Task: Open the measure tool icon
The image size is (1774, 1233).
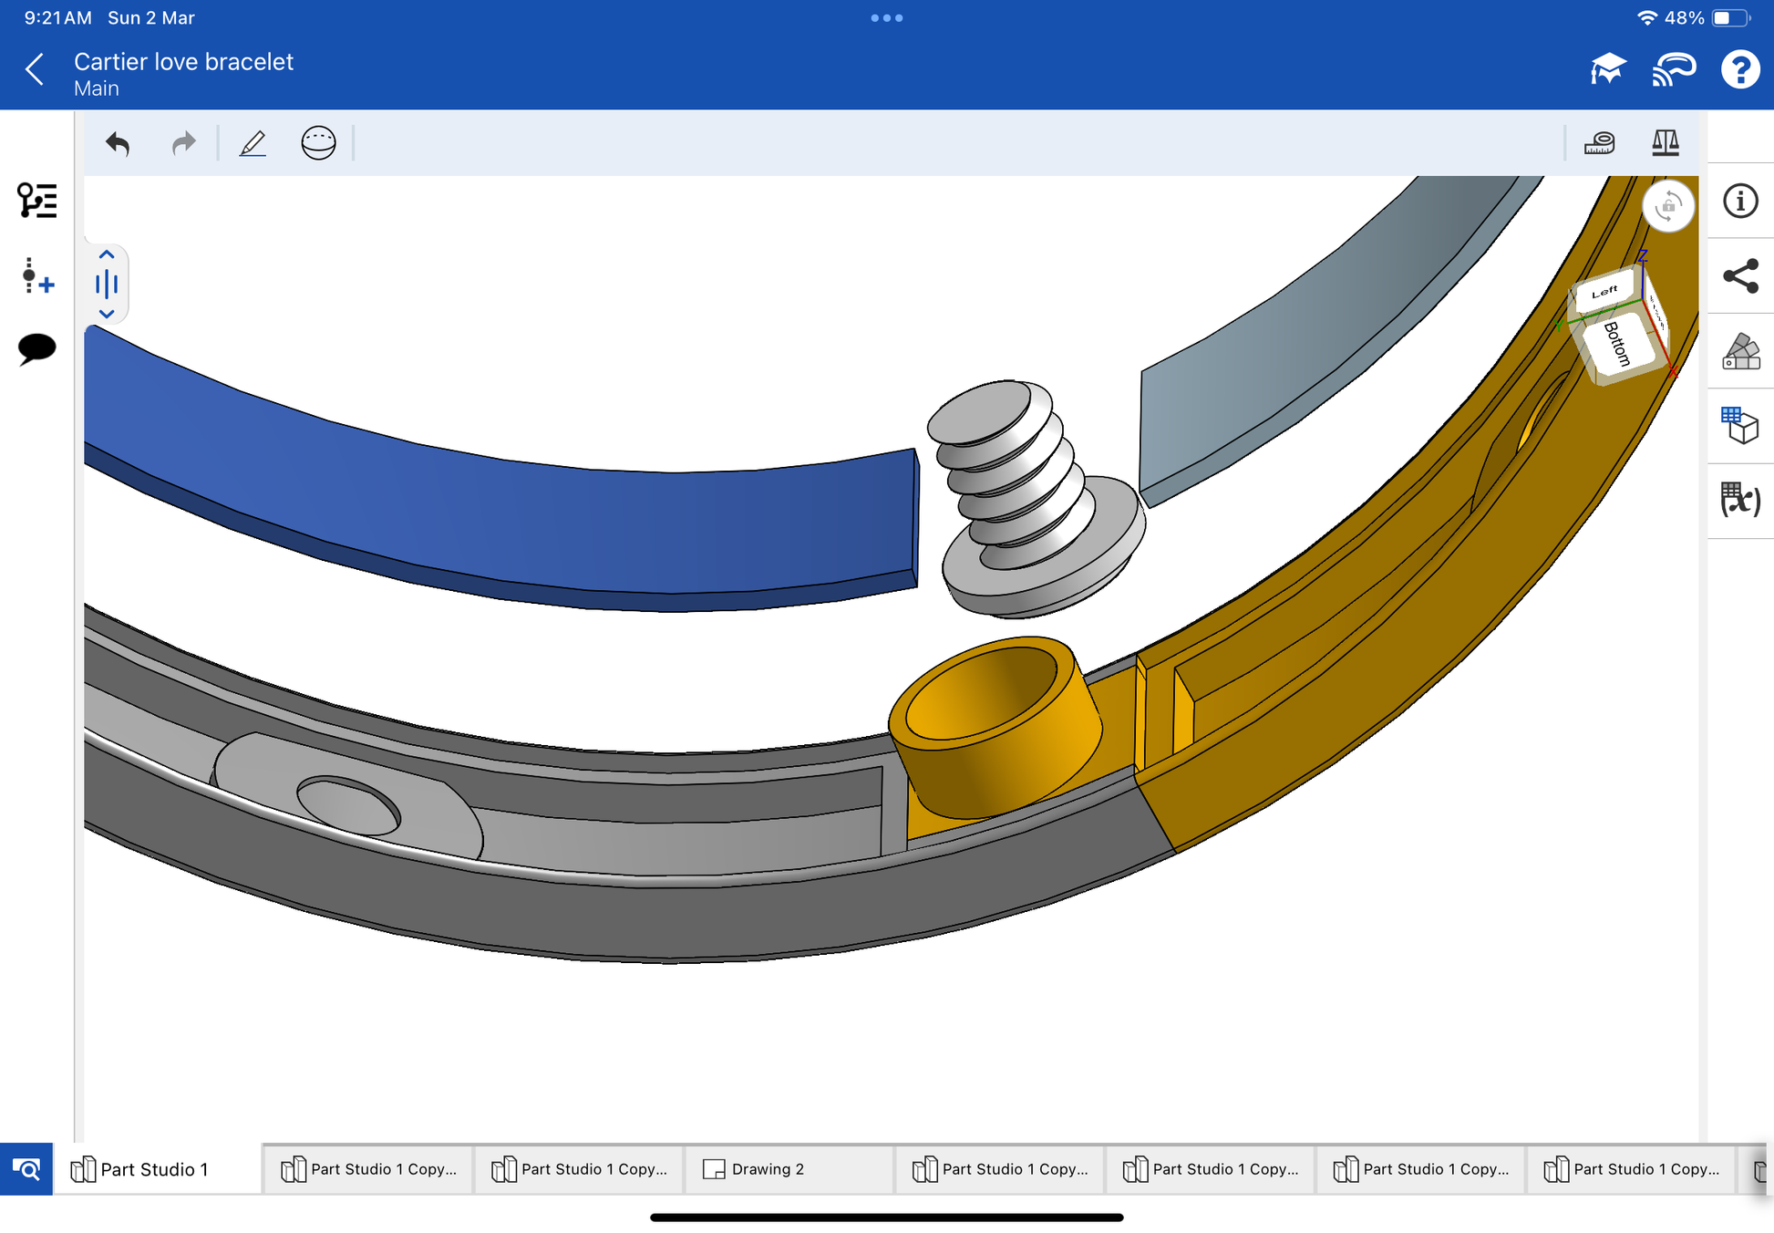Action: (1600, 143)
